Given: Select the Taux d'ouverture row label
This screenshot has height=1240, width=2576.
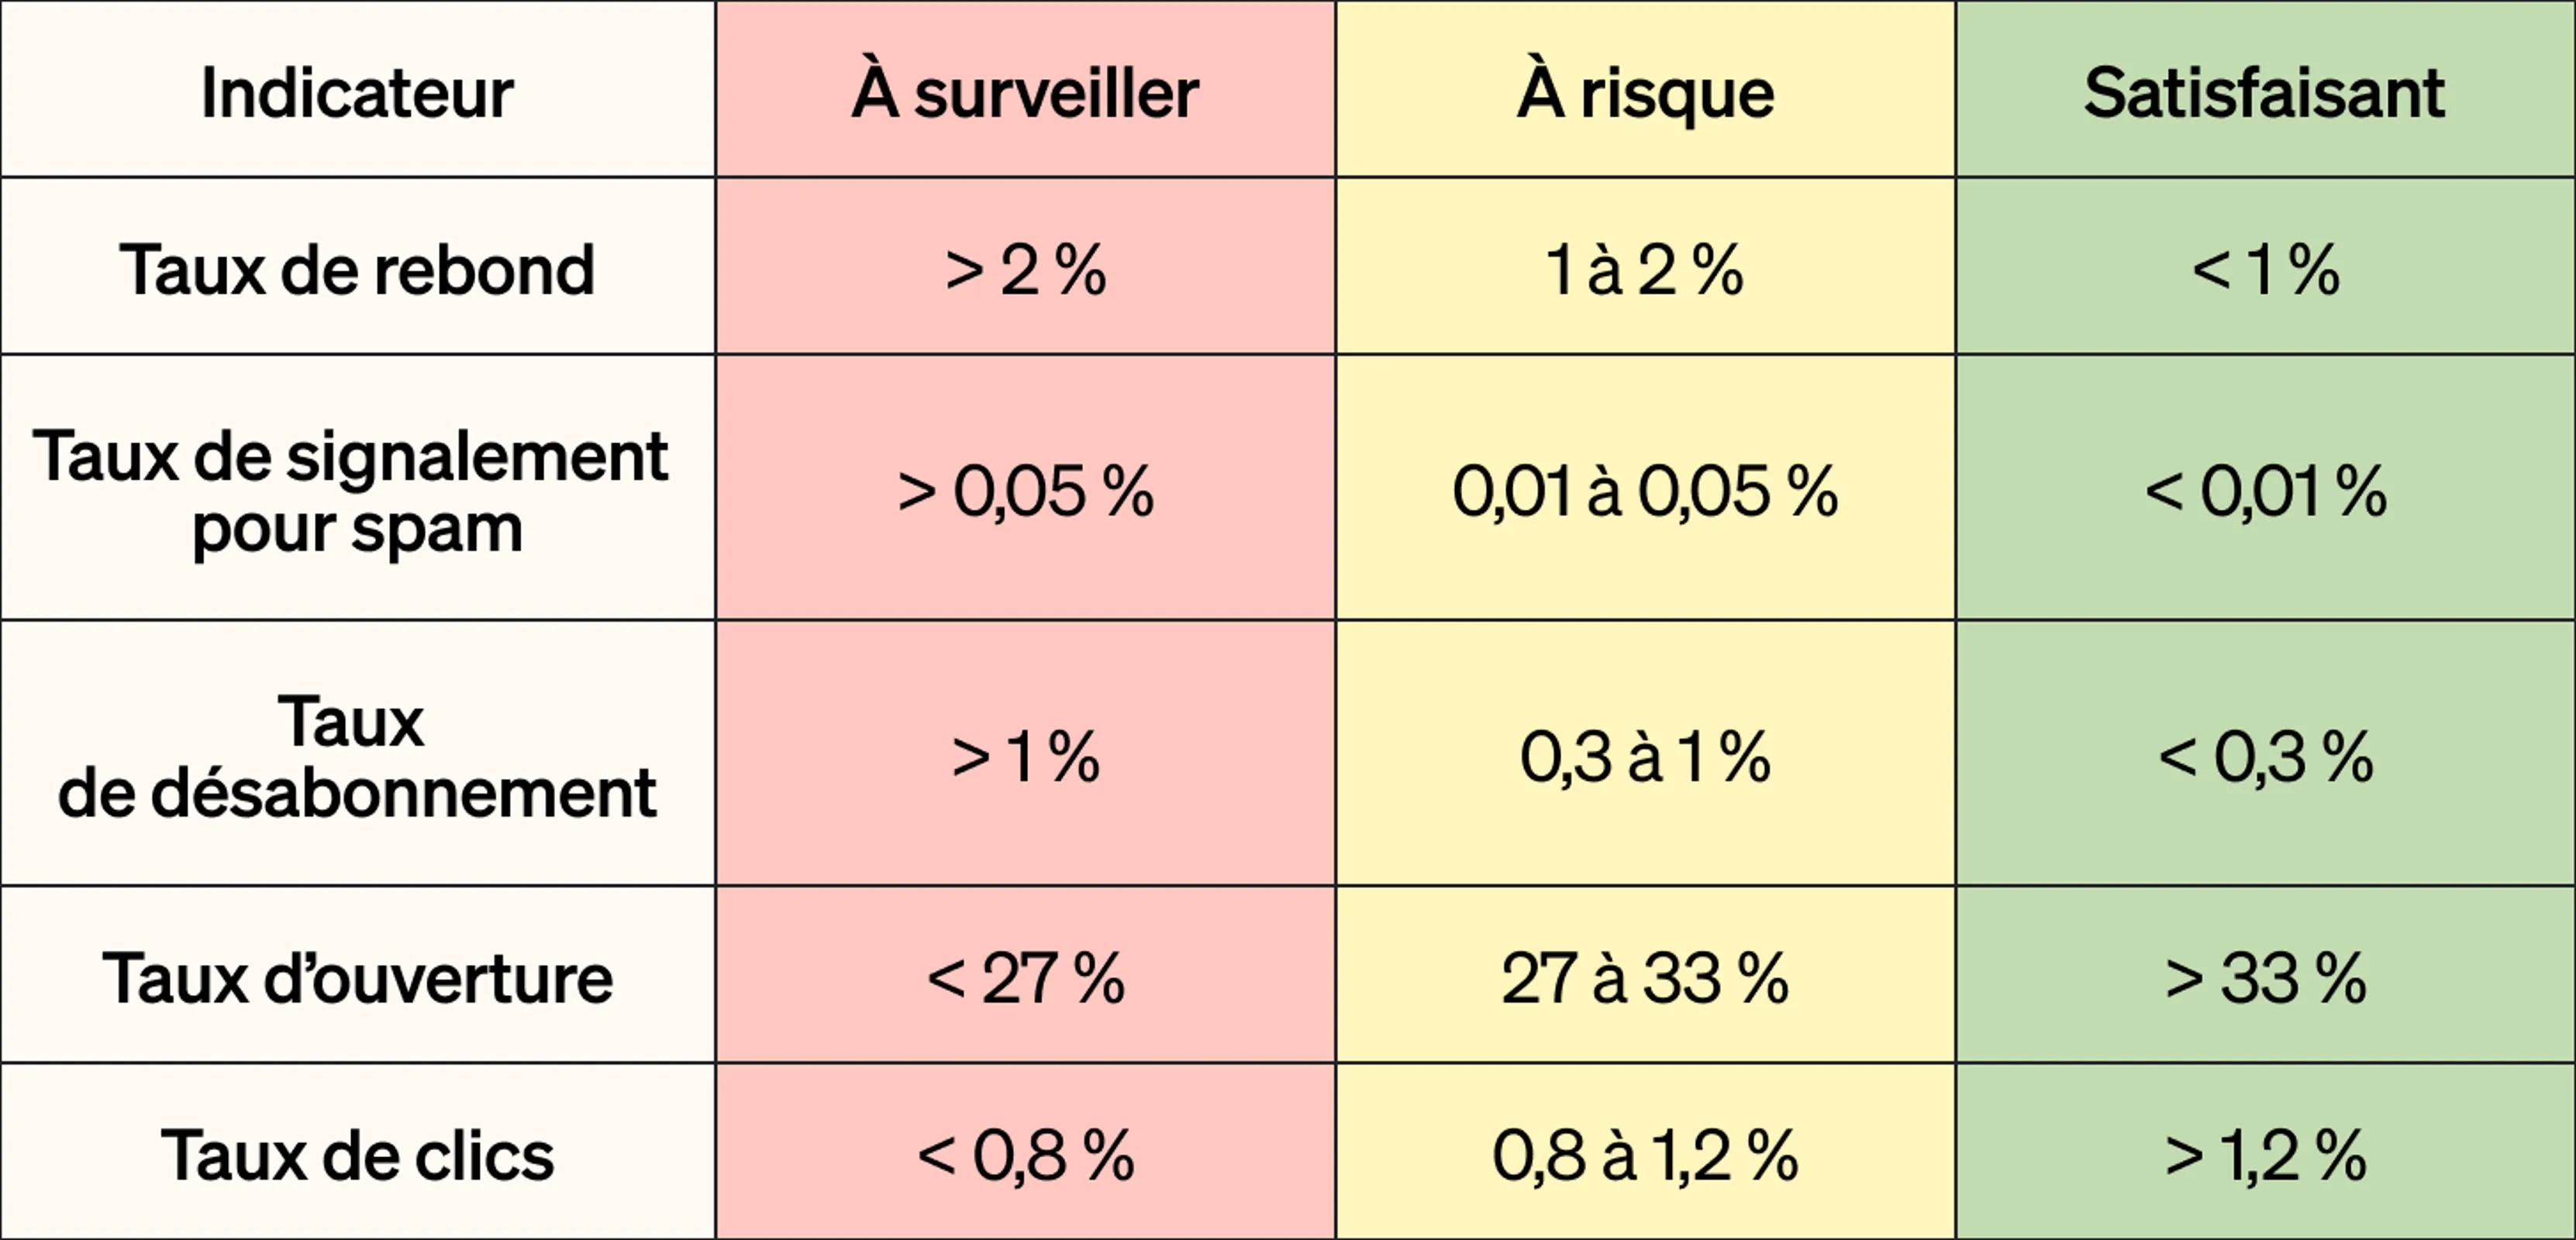Looking at the screenshot, I should pyautogui.click(x=357, y=977).
